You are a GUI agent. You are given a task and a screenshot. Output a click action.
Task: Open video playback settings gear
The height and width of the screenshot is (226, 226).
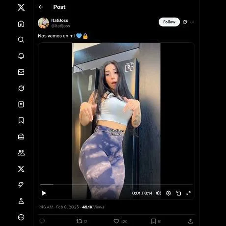pyautogui.click(x=169, y=193)
